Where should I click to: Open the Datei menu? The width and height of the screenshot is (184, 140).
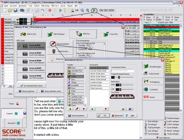pyautogui.click(x=6, y=6)
